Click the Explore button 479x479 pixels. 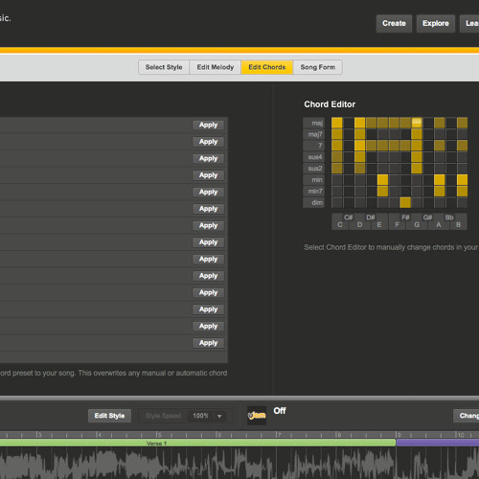(436, 24)
